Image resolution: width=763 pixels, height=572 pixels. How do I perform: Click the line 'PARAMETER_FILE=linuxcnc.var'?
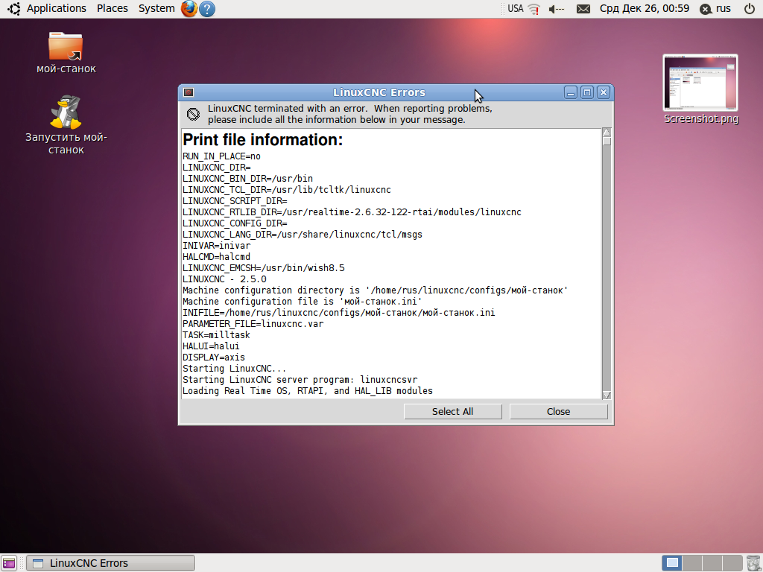[253, 325]
